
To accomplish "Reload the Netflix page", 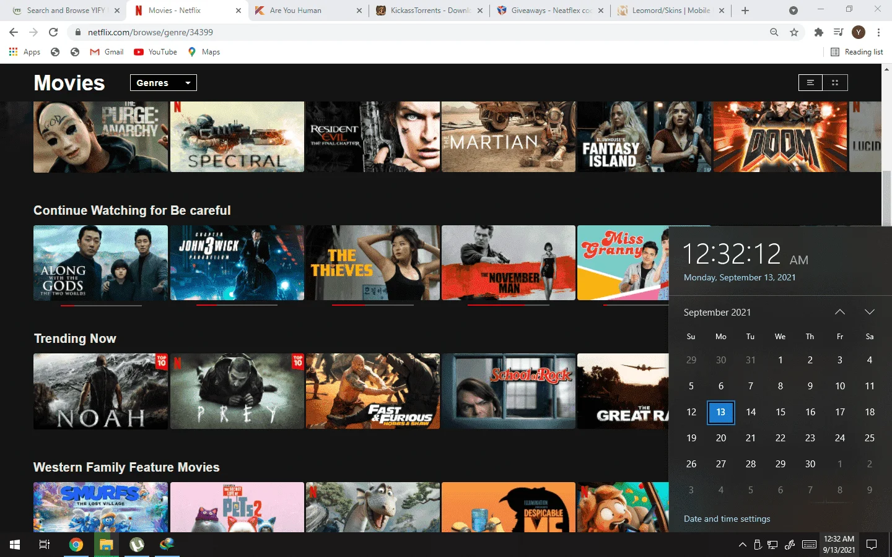I will tap(53, 32).
